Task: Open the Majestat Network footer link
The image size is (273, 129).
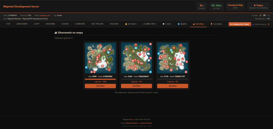Action: coord(132,123)
